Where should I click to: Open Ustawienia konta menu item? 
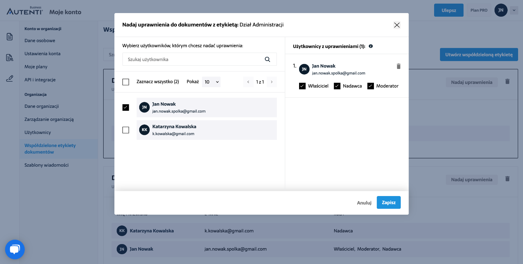tap(42, 54)
